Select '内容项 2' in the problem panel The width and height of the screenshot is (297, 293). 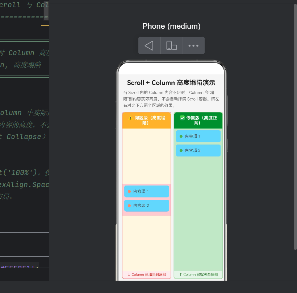pyautogui.click(x=147, y=205)
